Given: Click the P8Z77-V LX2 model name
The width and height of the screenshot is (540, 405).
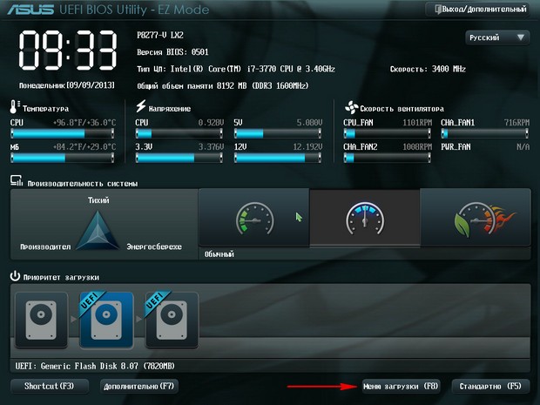Looking at the screenshot, I should 160,35.
